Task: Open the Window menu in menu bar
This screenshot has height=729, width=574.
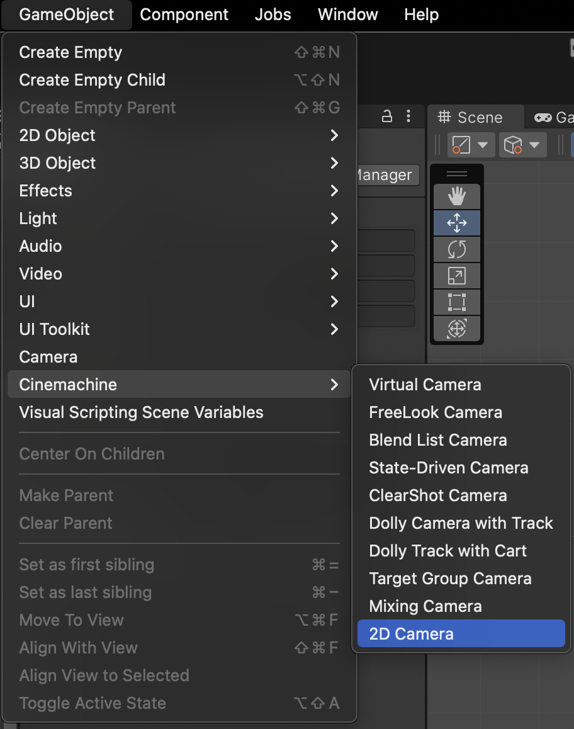Action: pyautogui.click(x=347, y=14)
